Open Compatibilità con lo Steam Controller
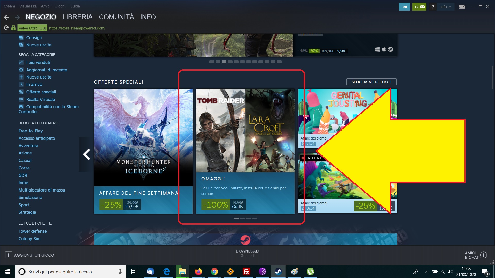Screen dimensions: 495x278 click(x=49, y=109)
